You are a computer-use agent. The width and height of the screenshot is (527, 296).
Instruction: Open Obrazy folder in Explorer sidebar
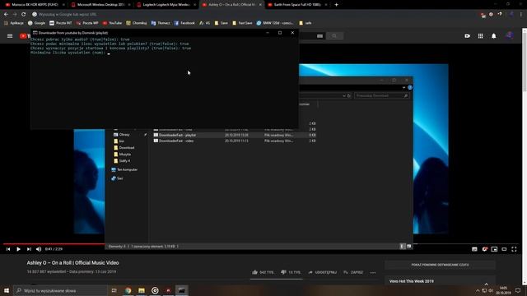click(124, 135)
